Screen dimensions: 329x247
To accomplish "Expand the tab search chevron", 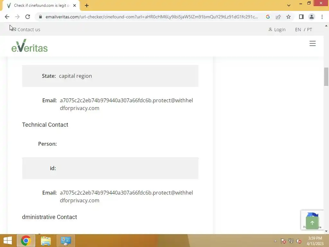I will (x=289, y=5).
